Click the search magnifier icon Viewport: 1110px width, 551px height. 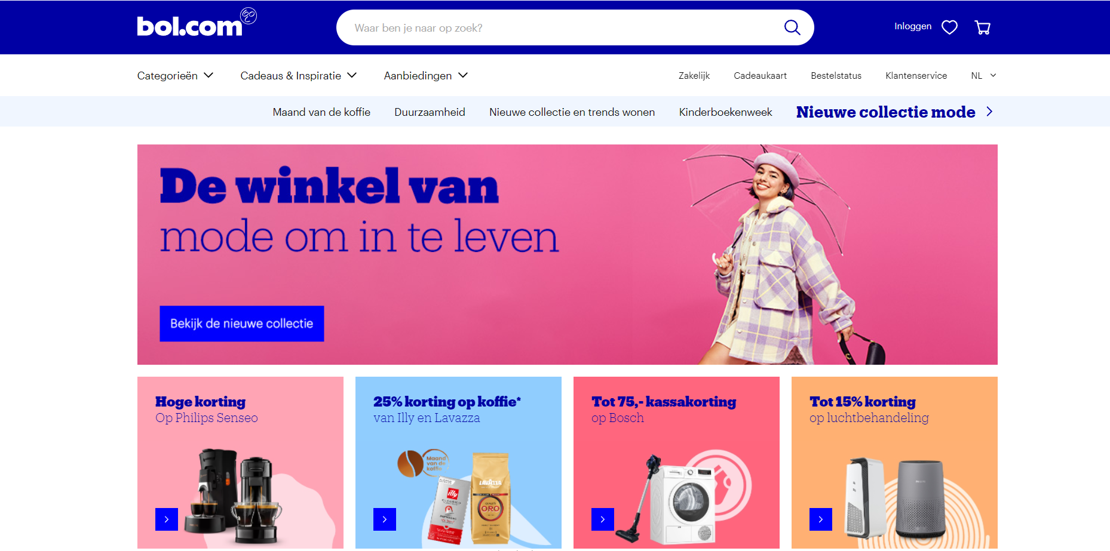click(x=792, y=27)
